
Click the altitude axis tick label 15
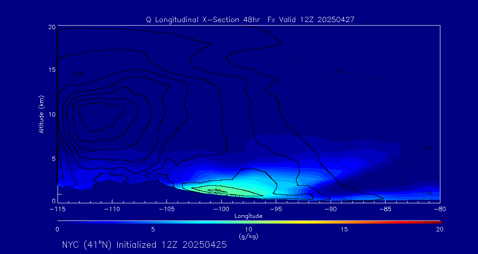(x=52, y=70)
